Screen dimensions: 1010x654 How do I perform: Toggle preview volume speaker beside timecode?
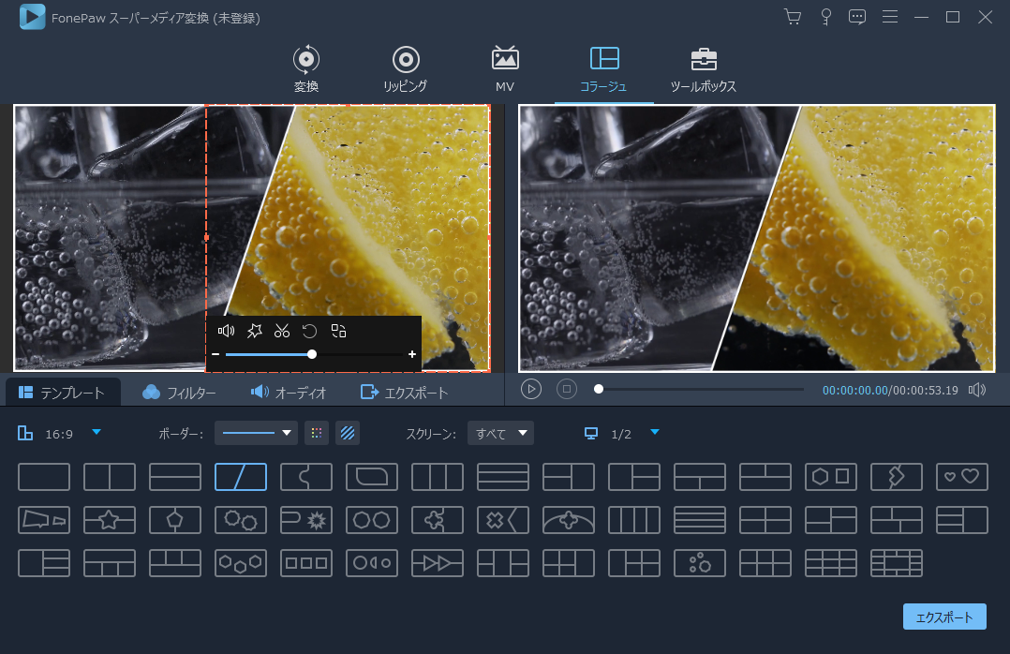tap(977, 390)
